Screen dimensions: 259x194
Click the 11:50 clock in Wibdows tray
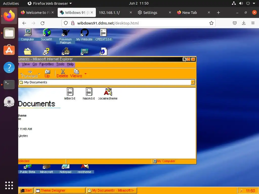(250, 191)
